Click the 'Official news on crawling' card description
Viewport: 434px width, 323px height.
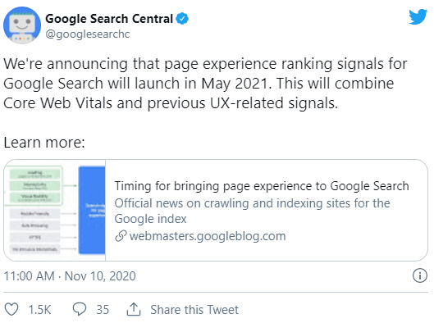pos(252,211)
